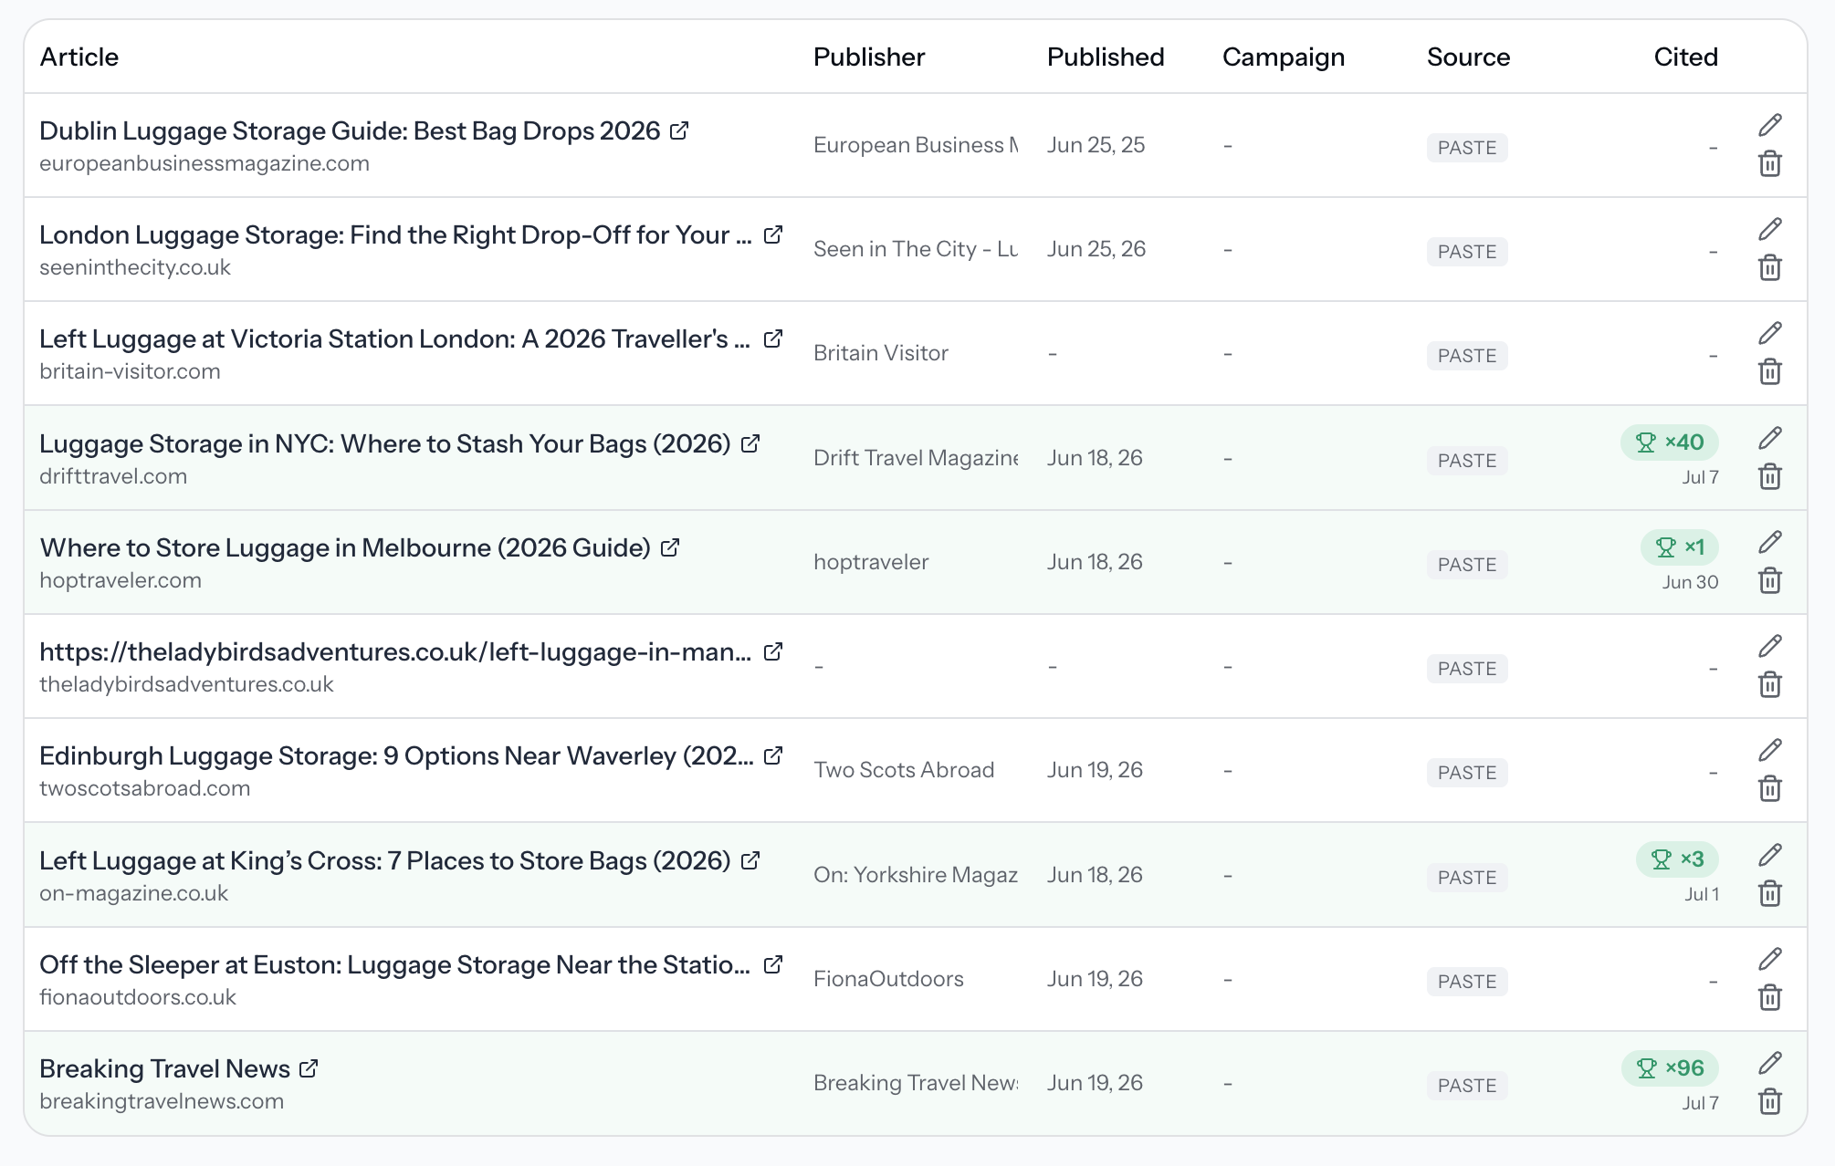
Task: Open external link for Dublin Luggage Storage Guide
Action: (x=678, y=130)
